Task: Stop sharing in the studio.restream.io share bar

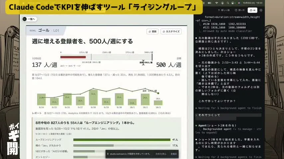Action: (161, 154)
